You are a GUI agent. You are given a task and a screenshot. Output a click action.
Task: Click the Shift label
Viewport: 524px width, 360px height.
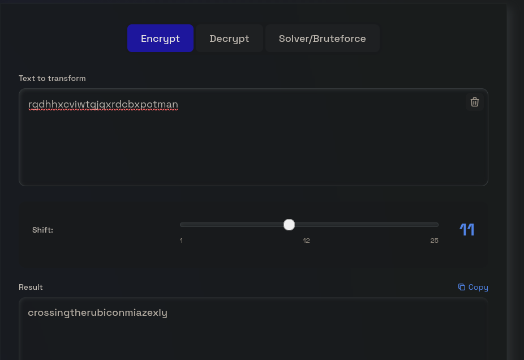42,230
